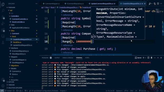Click the UTF-8 encoding status item
This screenshot has width=164, height=92.
126,91
